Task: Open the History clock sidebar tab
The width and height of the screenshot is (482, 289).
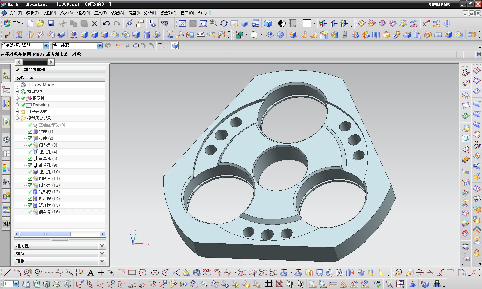Action: coord(6,139)
